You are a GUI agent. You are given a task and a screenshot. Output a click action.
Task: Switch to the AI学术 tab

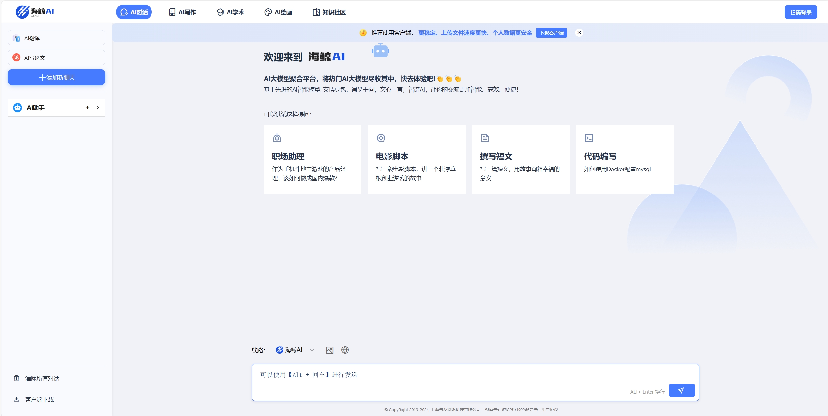(x=230, y=12)
